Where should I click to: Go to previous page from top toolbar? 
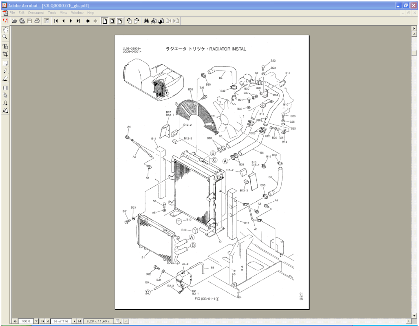click(x=63, y=21)
